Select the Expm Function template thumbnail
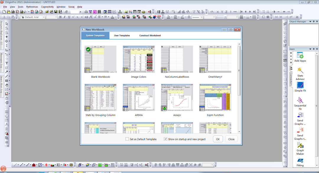Image resolution: width=319 pixels, height=173 pixels. (215, 97)
